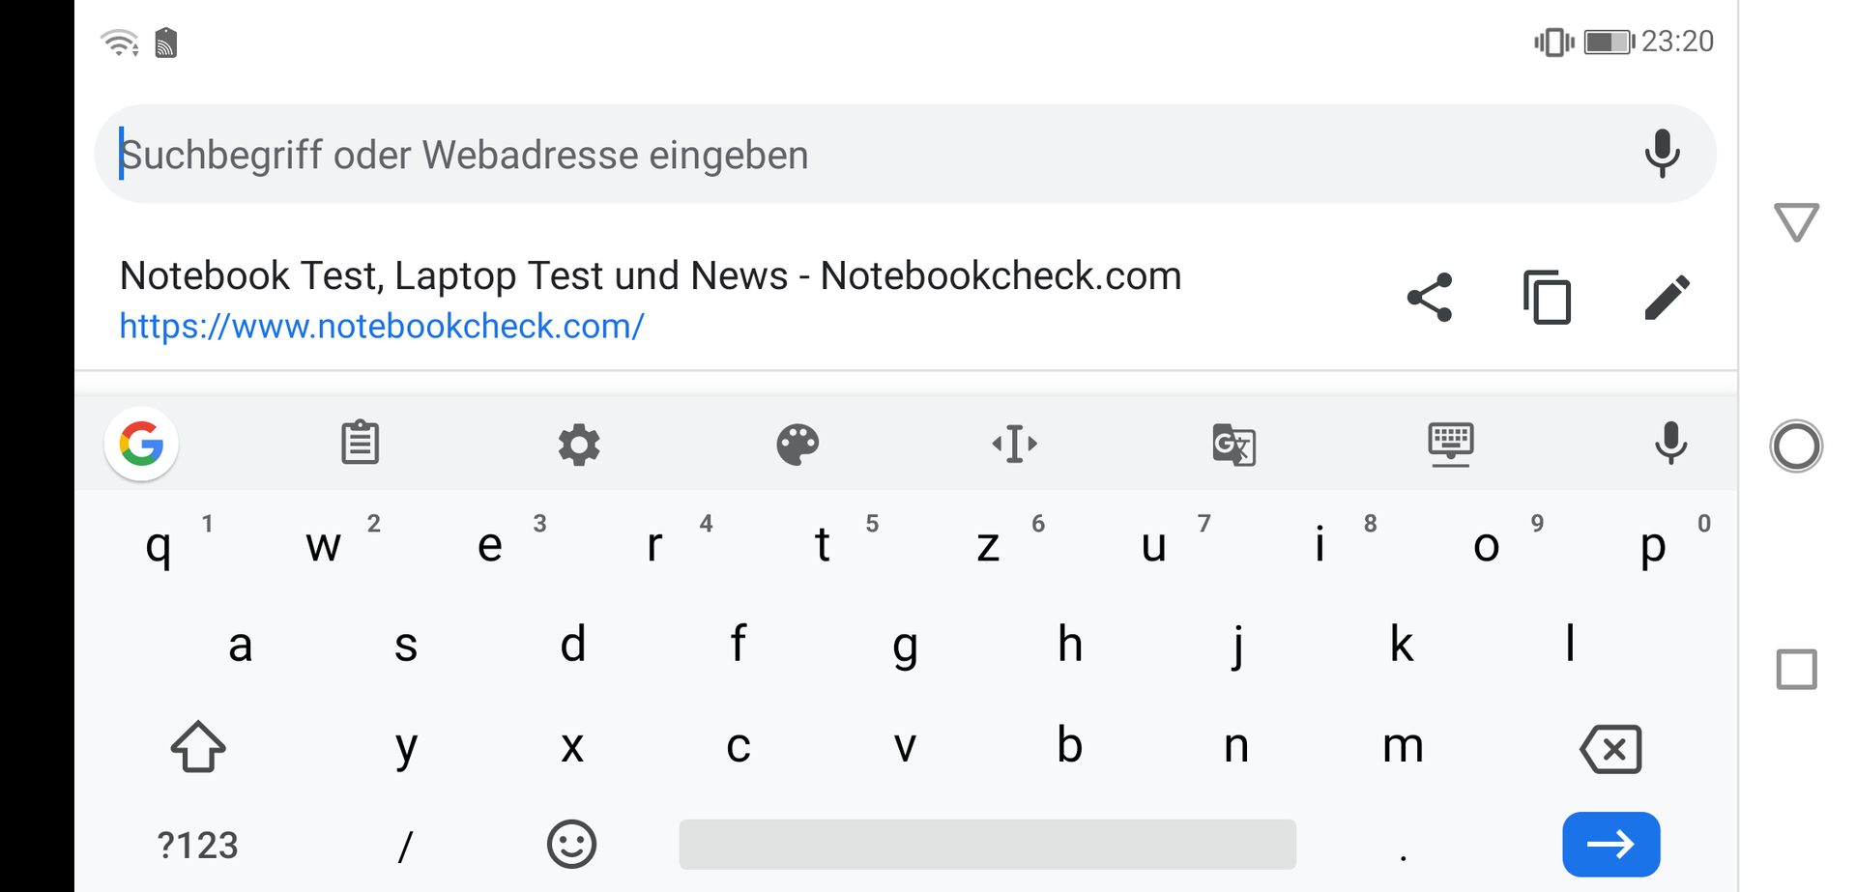Toggle the Shift key

(198, 747)
